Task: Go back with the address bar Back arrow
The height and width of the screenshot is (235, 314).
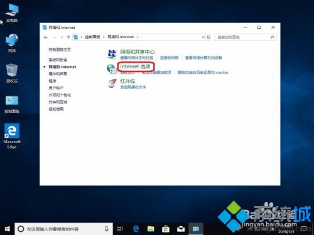Action: [x=46, y=37]
